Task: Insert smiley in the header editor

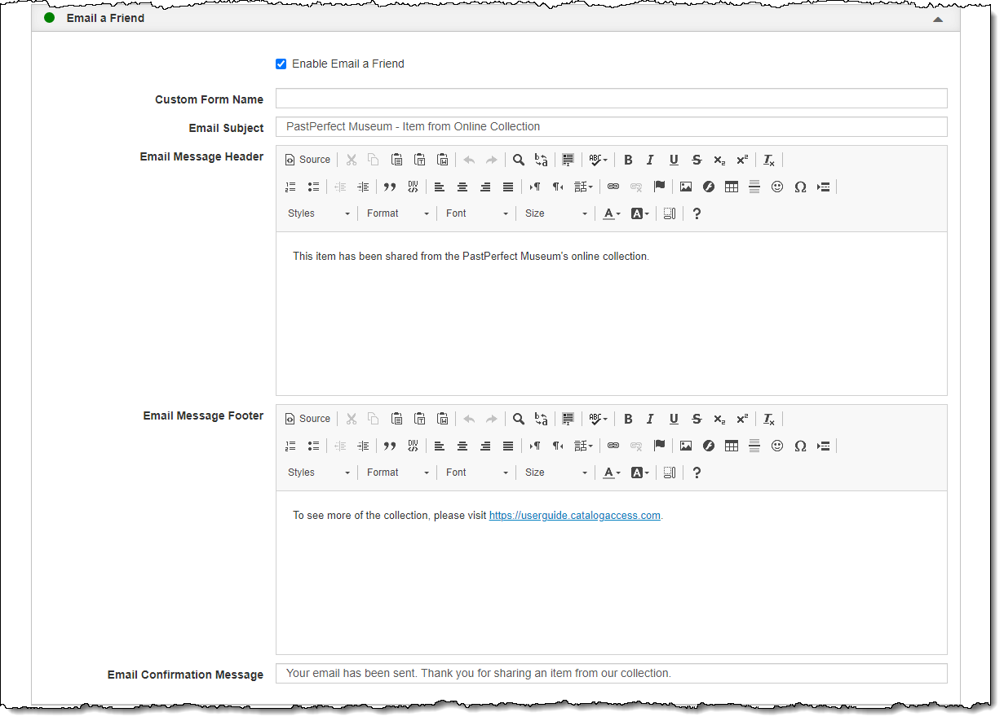Action: click(777, 187)
